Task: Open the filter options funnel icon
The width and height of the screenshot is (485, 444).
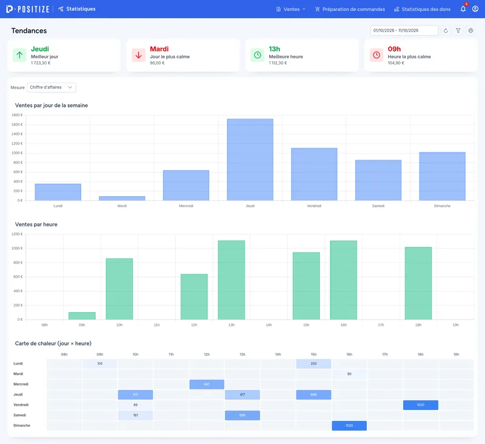Action: 458,30
